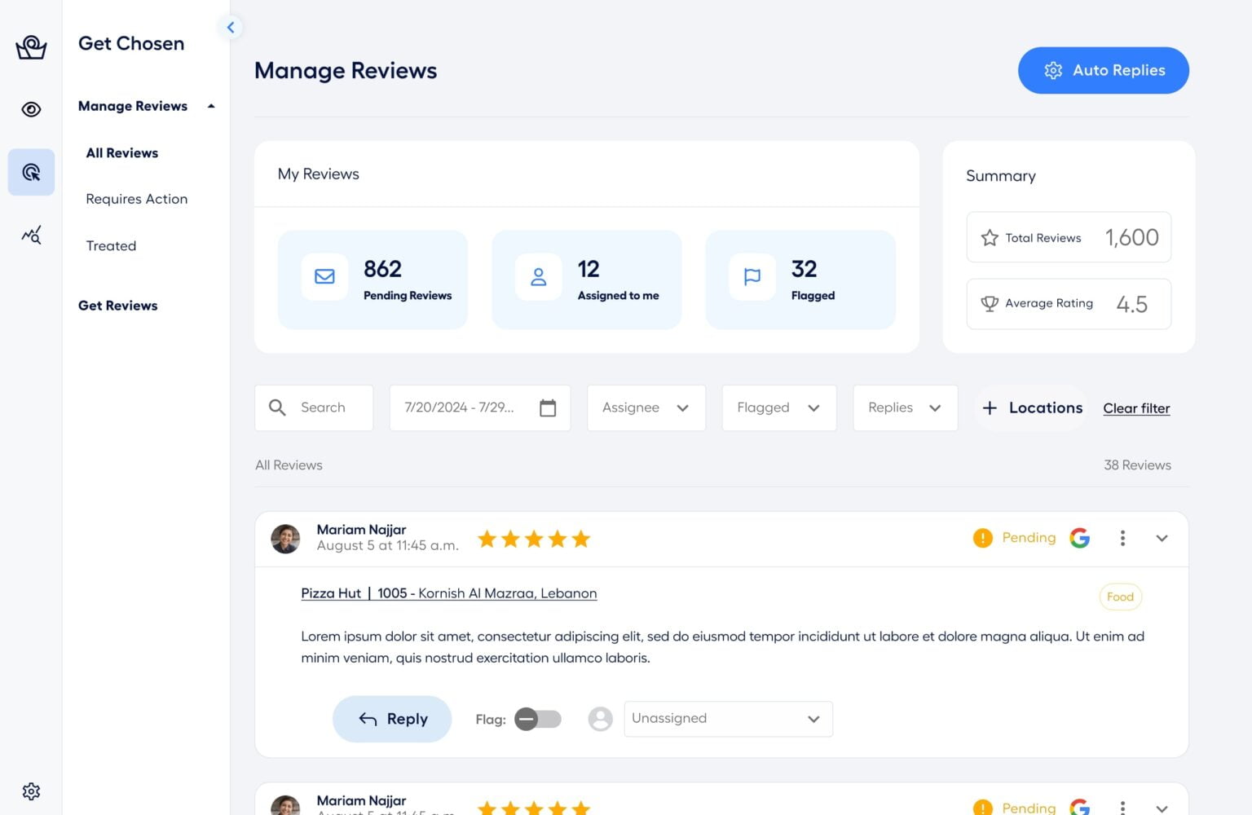Expand the Unassigned assignee dropdown
The width and height of the screenshot is (1252, 815).
pyautogui.click(x=728, y=719)
